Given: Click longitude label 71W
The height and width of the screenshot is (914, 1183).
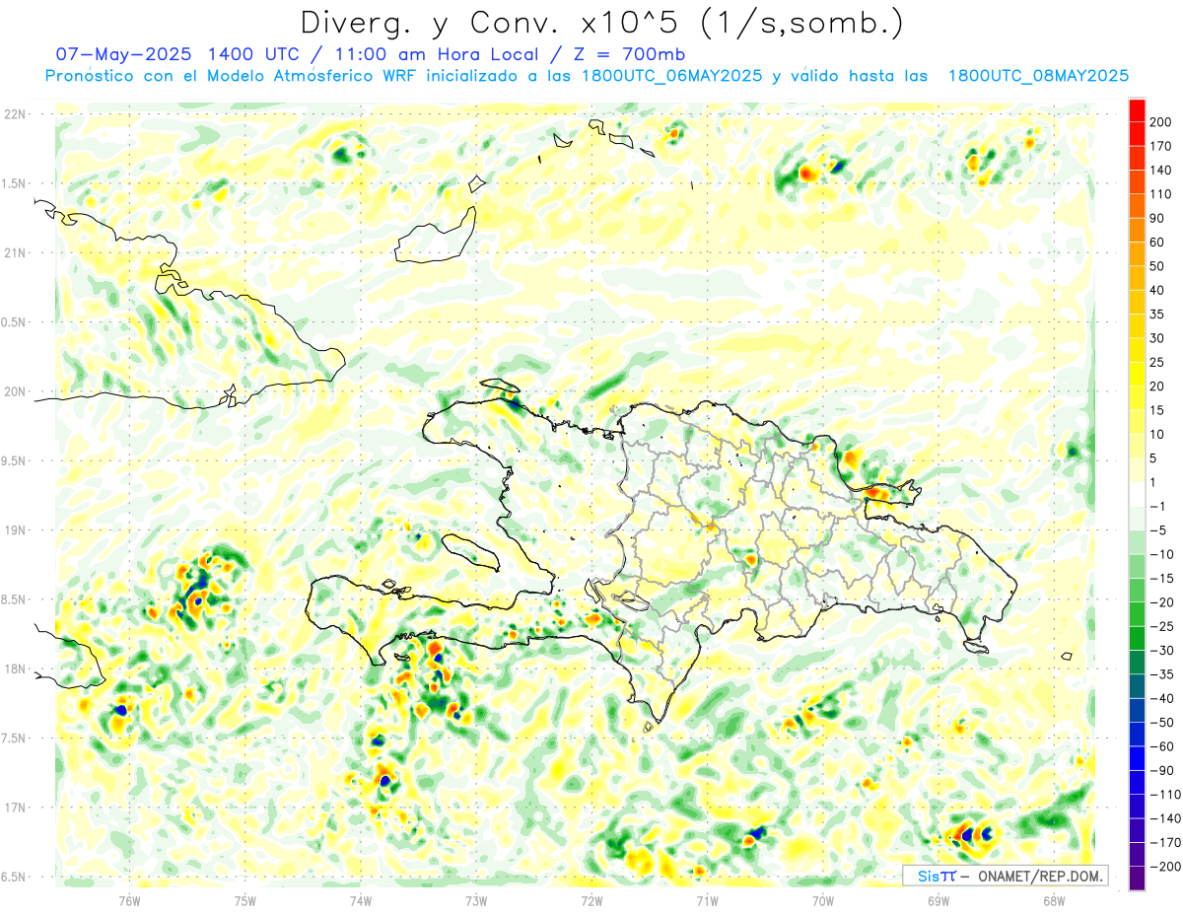Looking at the screenshot, I should tap(707, 900).
